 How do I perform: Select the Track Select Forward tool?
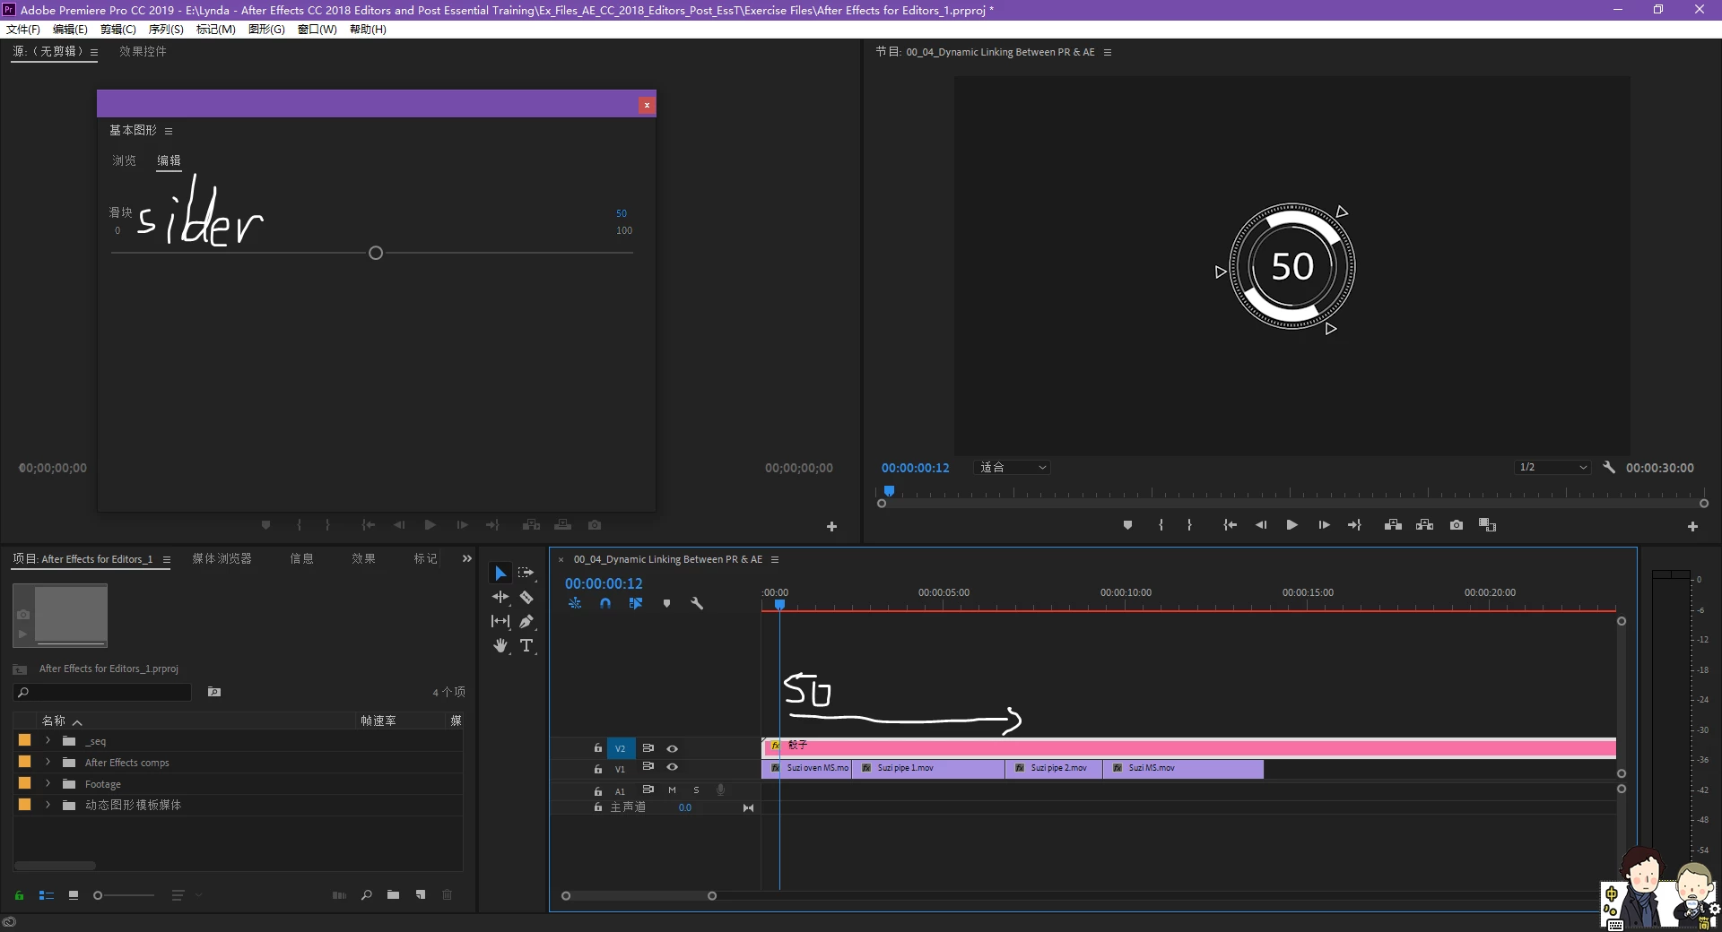click(526, 573)
